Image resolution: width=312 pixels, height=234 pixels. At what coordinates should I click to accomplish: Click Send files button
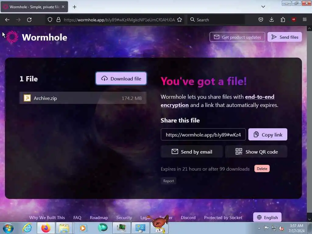pos(285,37)
